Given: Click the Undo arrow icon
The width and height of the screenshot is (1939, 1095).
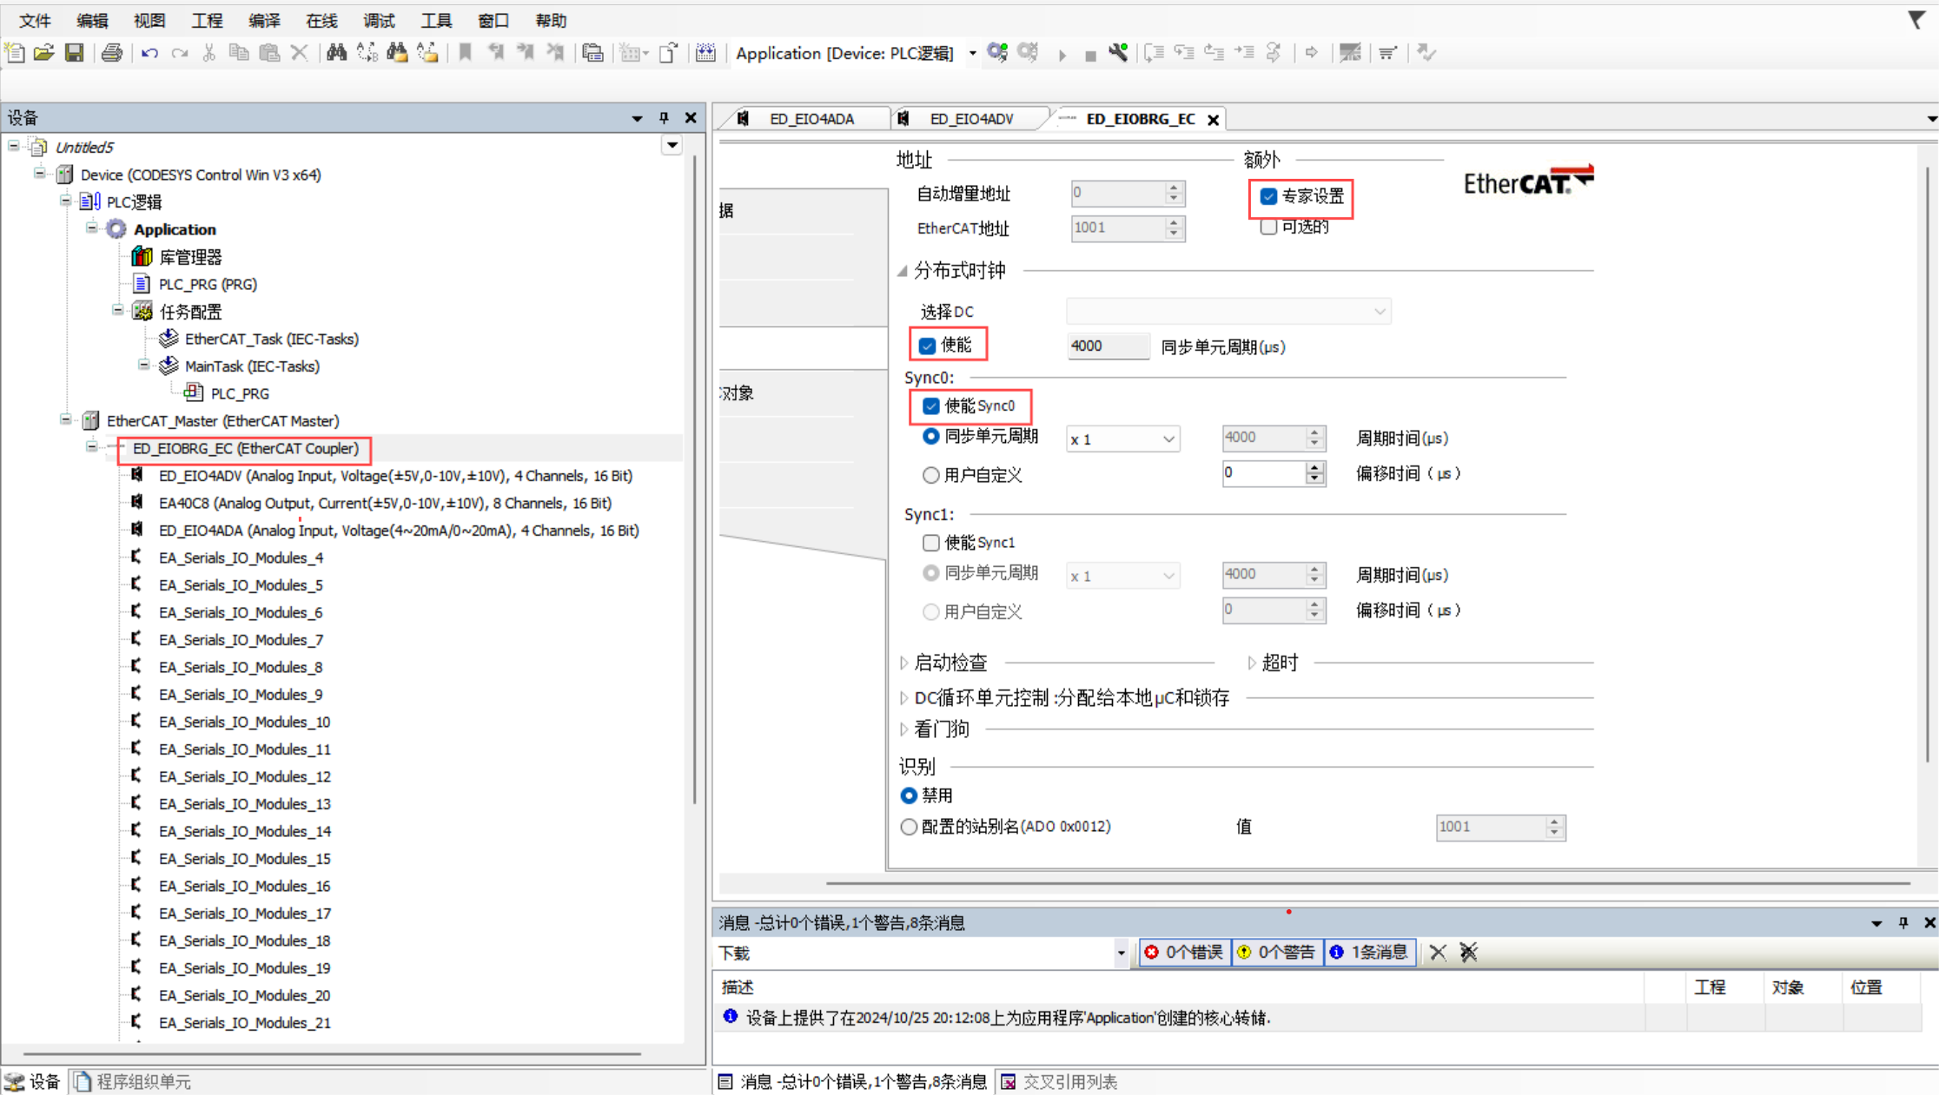Looking at the screenshot, I should (x=149, y=53).
